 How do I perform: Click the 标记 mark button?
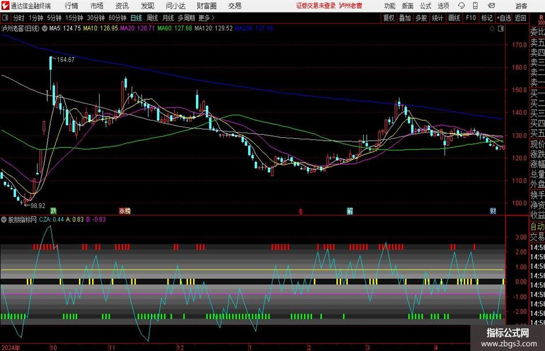(x=487, y=18)
